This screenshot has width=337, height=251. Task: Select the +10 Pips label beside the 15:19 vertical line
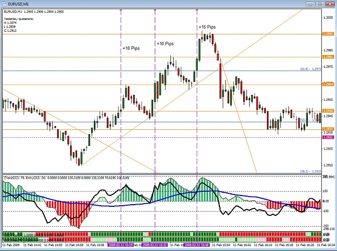(x=131, y=48)
